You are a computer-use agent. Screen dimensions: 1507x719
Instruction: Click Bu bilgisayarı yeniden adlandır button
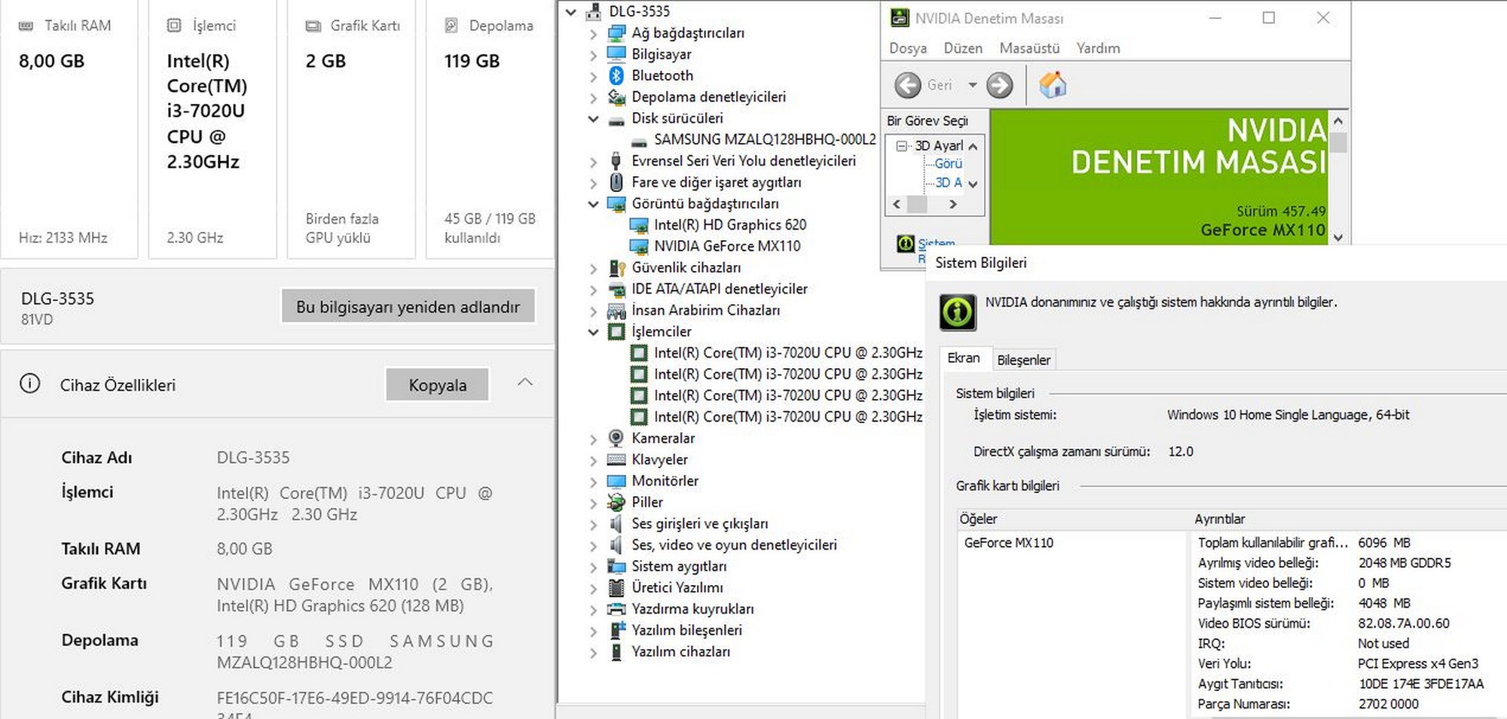pyautogui.click(x=408, y=306)
